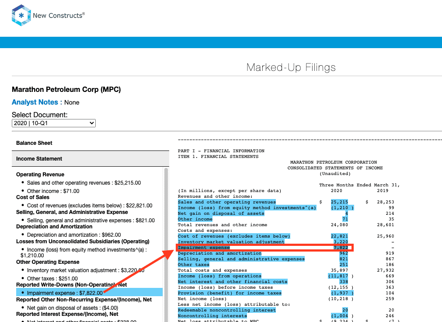
Task: Click highlighted value 25,215 in filing
Action: [x=339, y=202]
